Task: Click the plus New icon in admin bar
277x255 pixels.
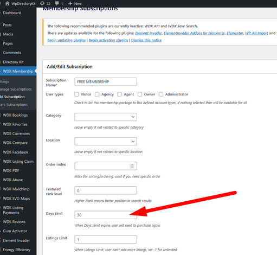Action: tap(70, 3)
